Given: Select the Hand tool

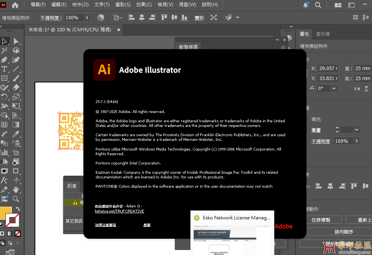Looking at the screenshot, I should 16,190.
